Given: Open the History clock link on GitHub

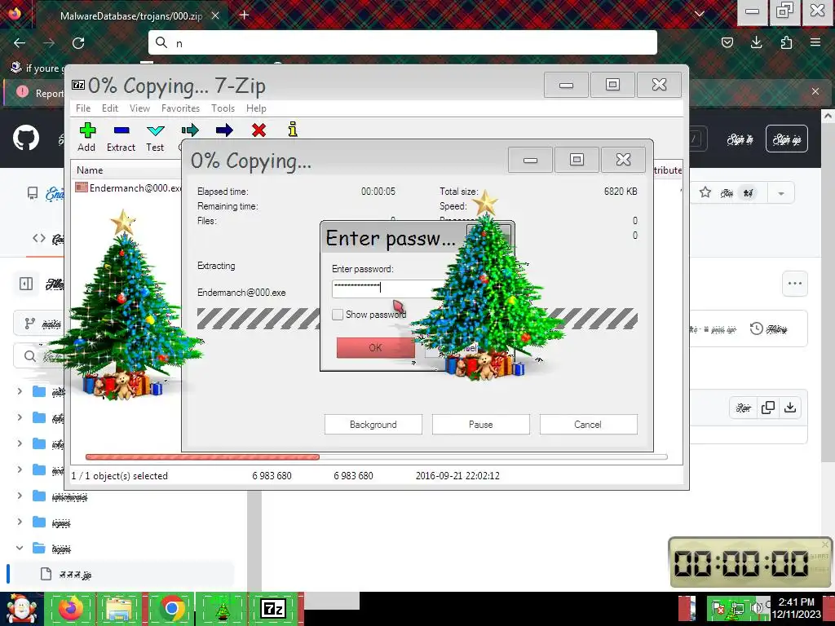Looking at the screenshot, I should 768,329.
